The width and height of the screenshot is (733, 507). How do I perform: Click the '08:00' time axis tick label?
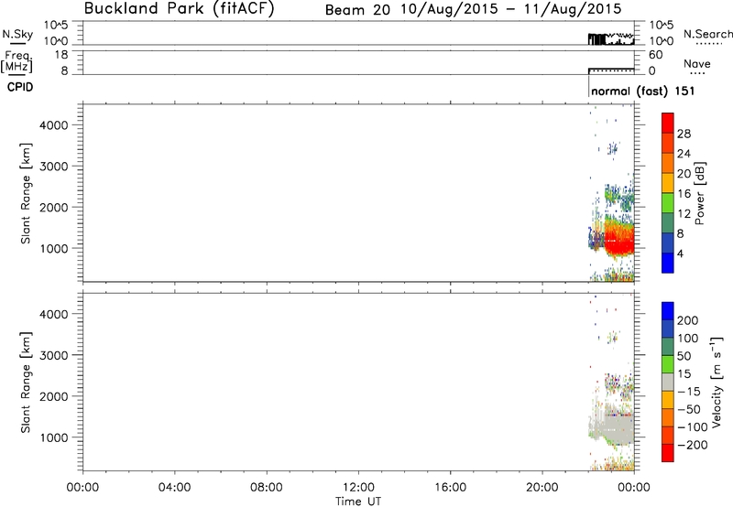pos(267,488)
